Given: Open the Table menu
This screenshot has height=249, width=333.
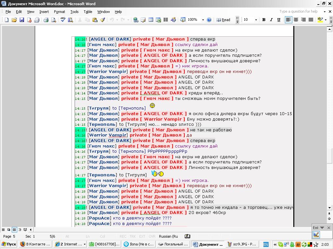Looking at the screenshot, I should pos(88,12).
